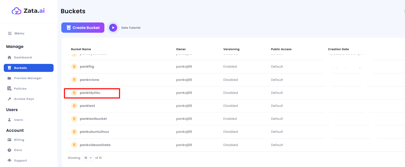
Task: Click the Support headset icon
Action: (10, 161)
